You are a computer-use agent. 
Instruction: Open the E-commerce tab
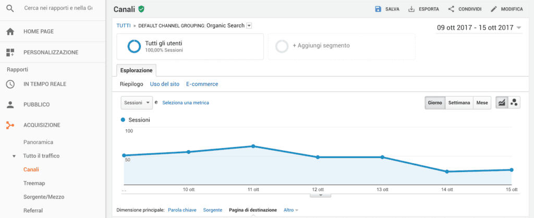(x=202, y=84)
